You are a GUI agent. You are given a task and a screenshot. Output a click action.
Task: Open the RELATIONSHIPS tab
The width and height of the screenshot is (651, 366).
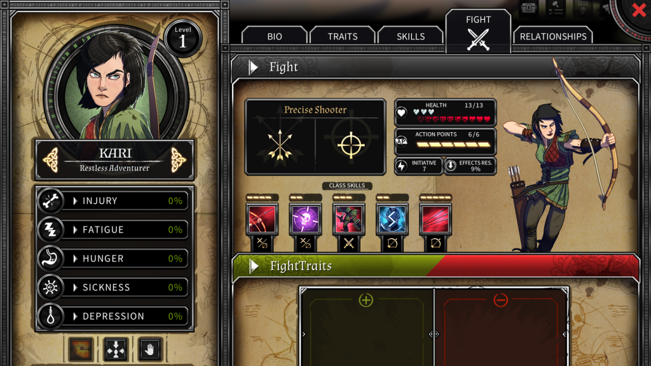[553, 36]
